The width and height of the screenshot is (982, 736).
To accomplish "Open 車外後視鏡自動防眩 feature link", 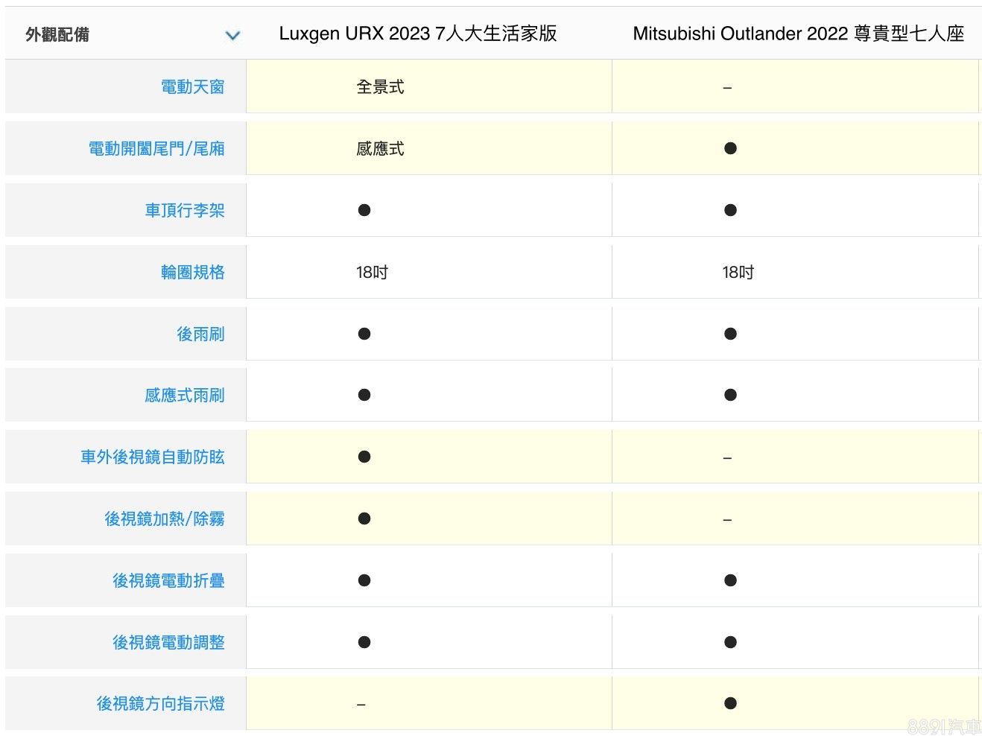I will click(152, 457).
